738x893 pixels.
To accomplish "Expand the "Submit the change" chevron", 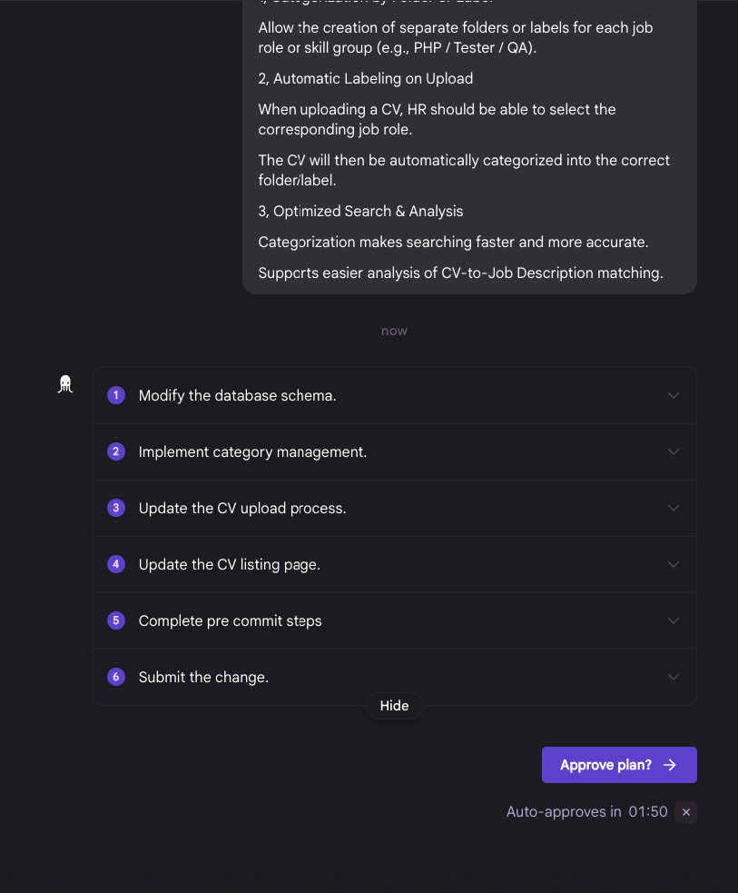I will tap(674, 677).
